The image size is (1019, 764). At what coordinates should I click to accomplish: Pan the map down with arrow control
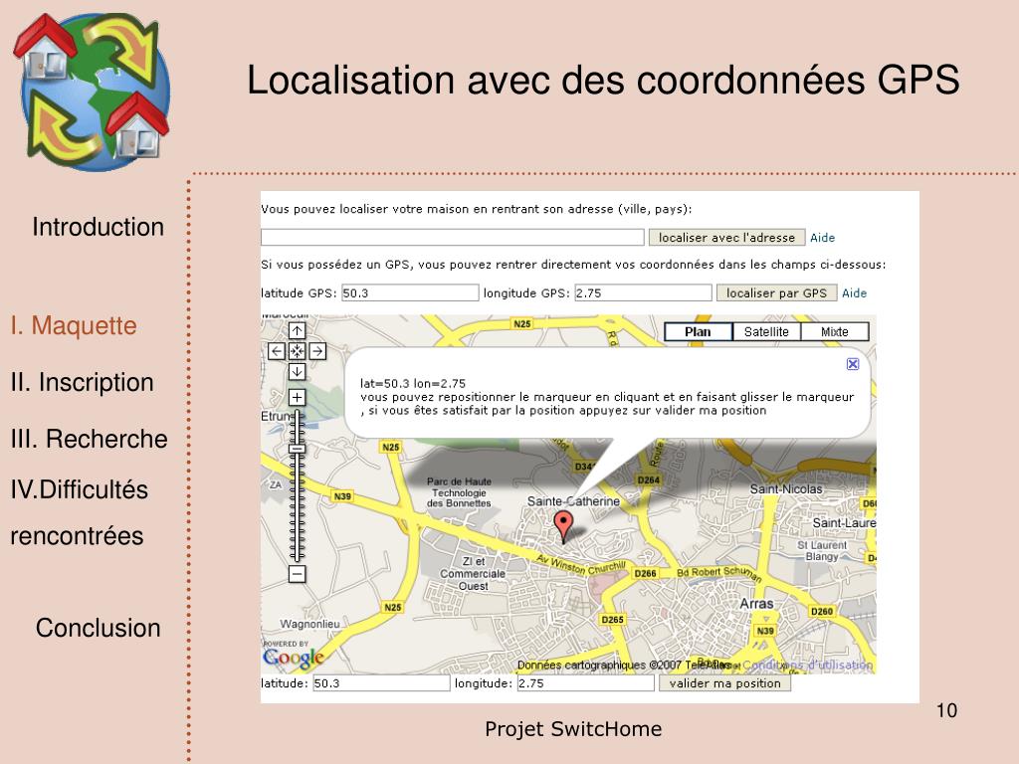coord(297,372)
